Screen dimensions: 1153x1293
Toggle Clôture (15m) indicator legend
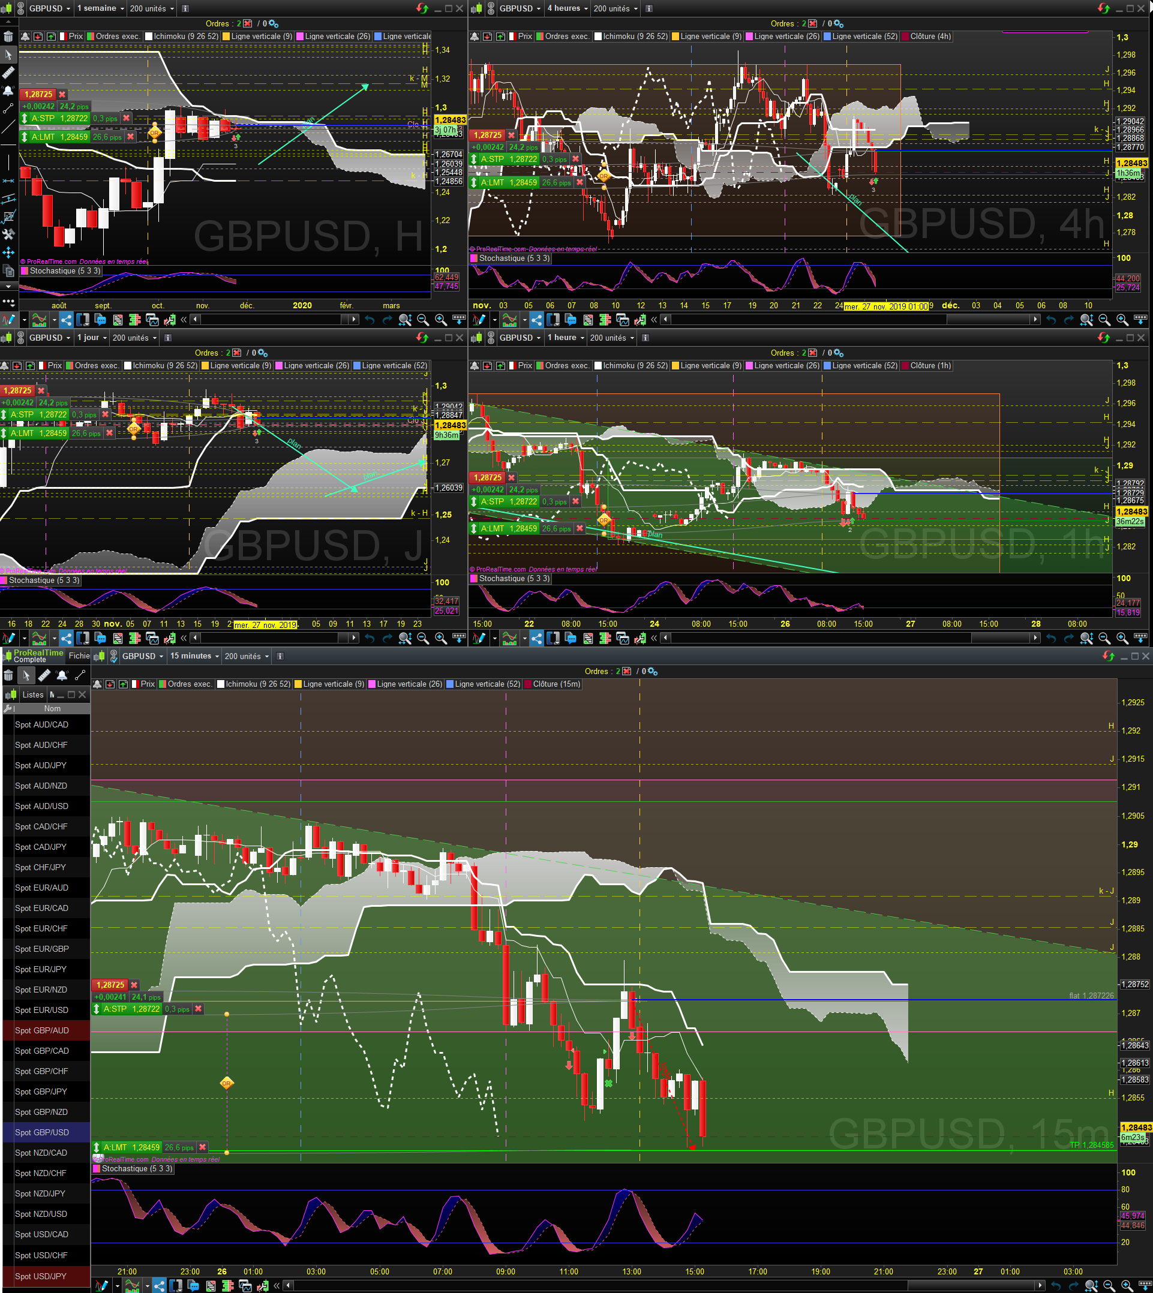pos(553,684)
